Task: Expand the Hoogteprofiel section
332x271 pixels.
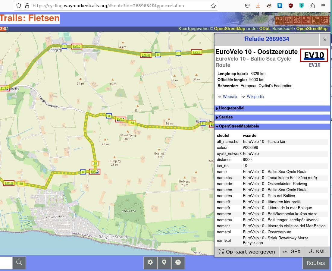Action: tap(231, 108)
